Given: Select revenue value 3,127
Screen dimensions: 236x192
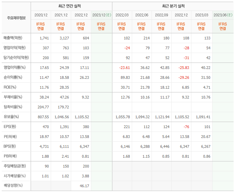Looking at the screenshot, I should point(64,38).
